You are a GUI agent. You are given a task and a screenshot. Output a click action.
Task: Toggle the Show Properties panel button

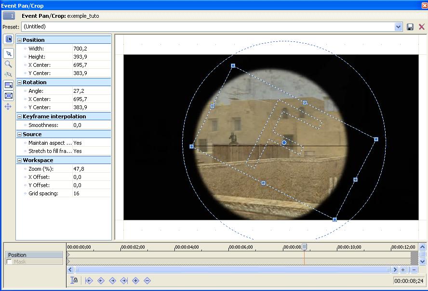[9, 39]
